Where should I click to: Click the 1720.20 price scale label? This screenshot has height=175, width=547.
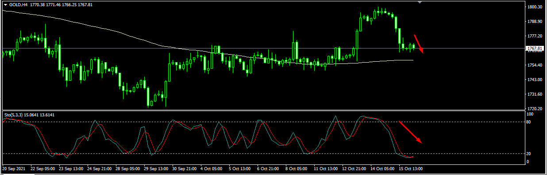(x=535, y=108)
